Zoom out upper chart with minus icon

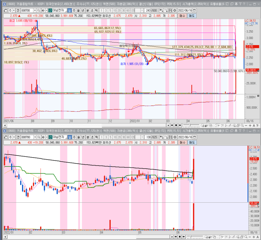tap(246, 126)
